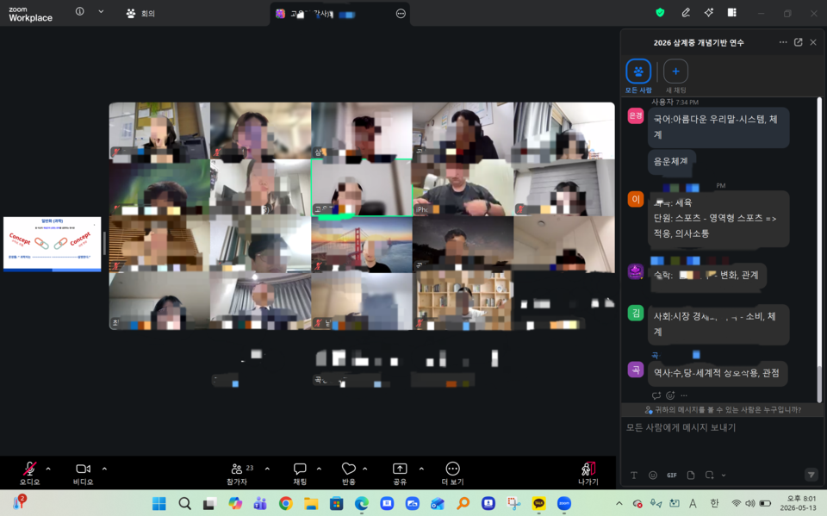Image resolution: width=827 pixels, height=516 pixels.
Task: Send the chat message arrow button
Action: pos(811,476)
